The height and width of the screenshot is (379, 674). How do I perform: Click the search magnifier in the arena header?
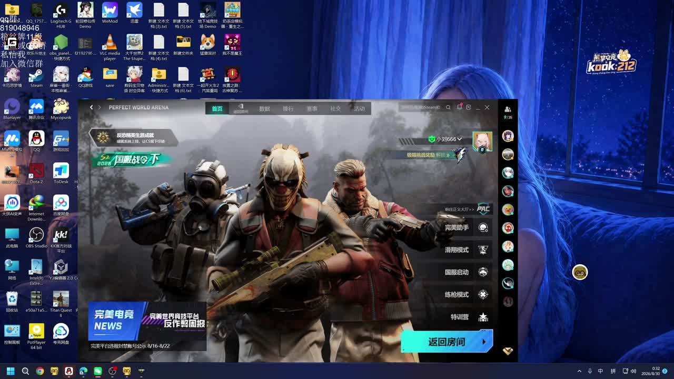pyautogui.click(x=448, y=107)
